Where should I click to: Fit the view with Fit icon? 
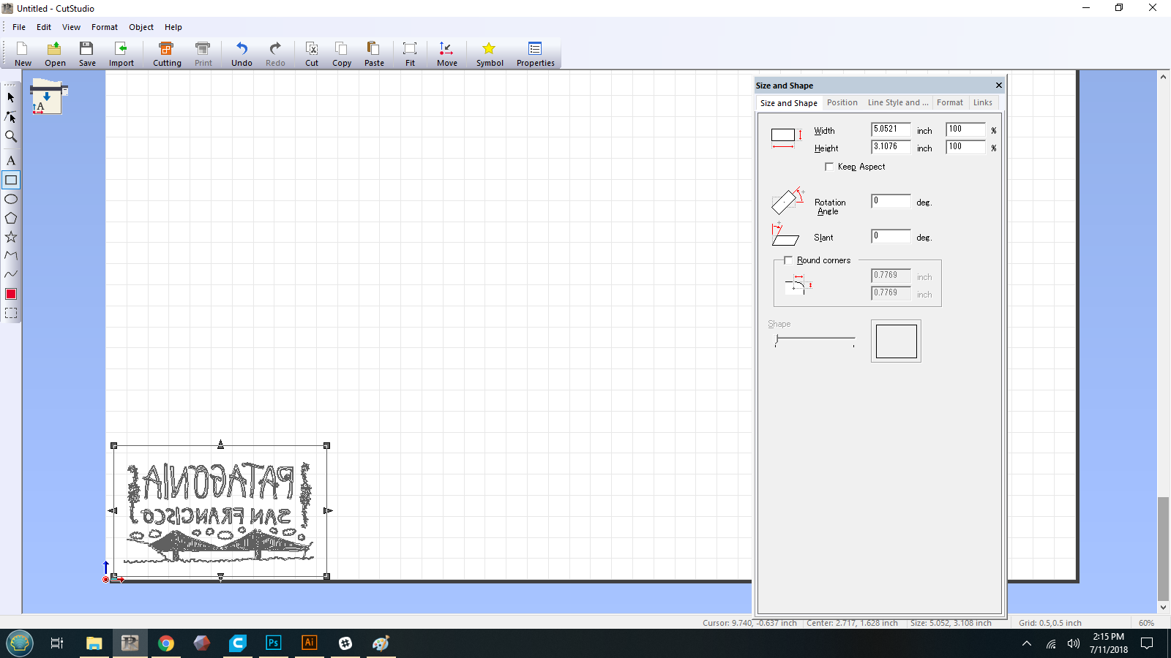(x=410, y=54)
